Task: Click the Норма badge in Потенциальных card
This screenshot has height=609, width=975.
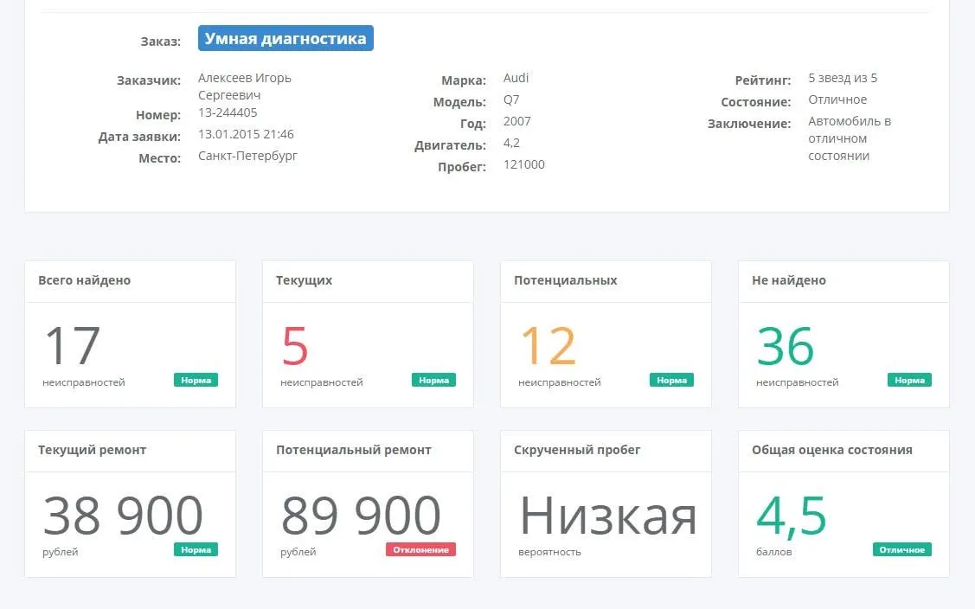Action: (671, 380)
